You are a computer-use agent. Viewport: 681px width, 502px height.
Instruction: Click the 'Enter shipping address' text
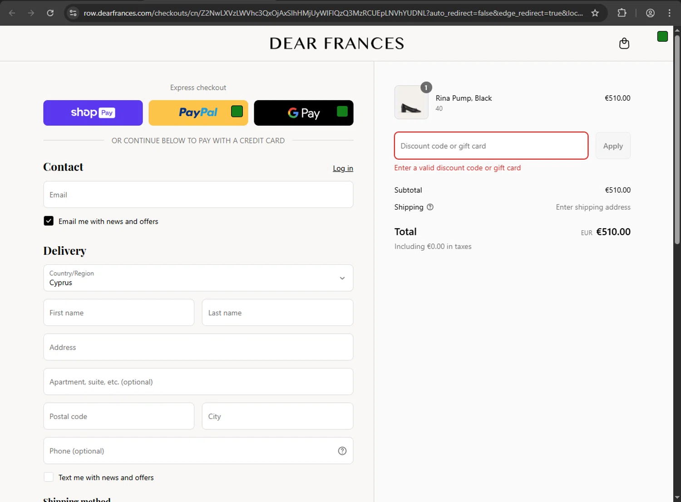pyautogui.click(x=593, y=207)
